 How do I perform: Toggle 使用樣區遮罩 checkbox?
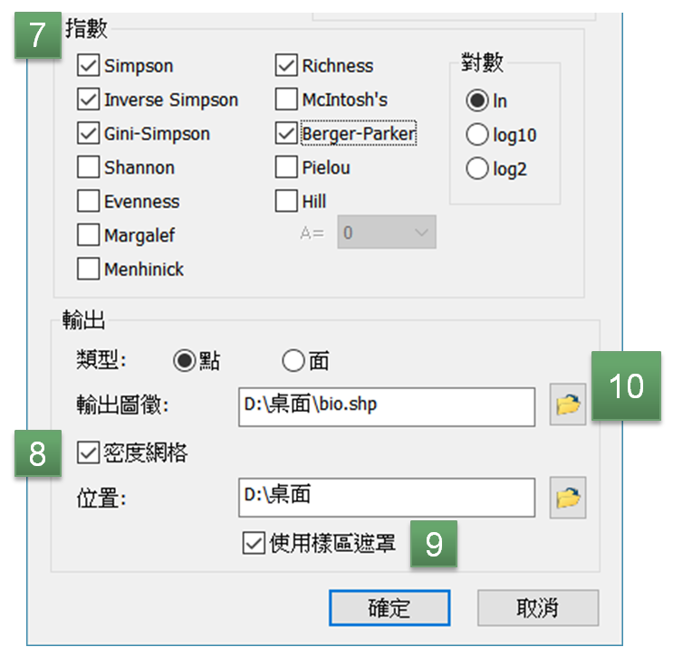click(x=254, y=543)
